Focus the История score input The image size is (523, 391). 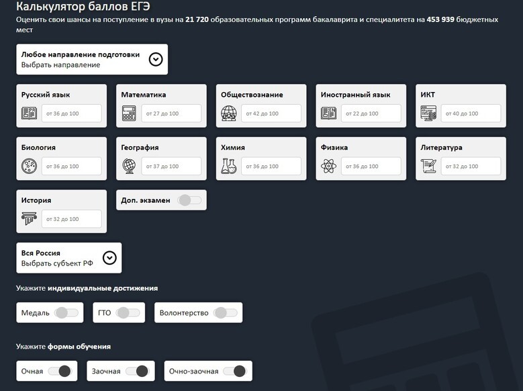(x=72, y=219)
